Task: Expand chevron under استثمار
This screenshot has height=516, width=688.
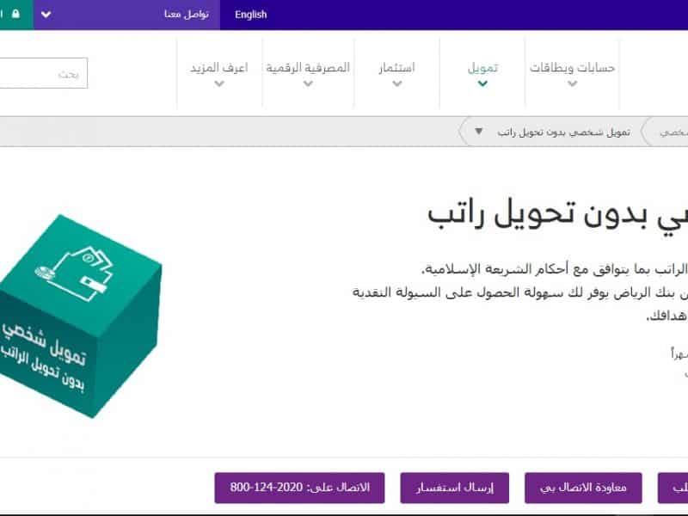Action: [397, 83]
